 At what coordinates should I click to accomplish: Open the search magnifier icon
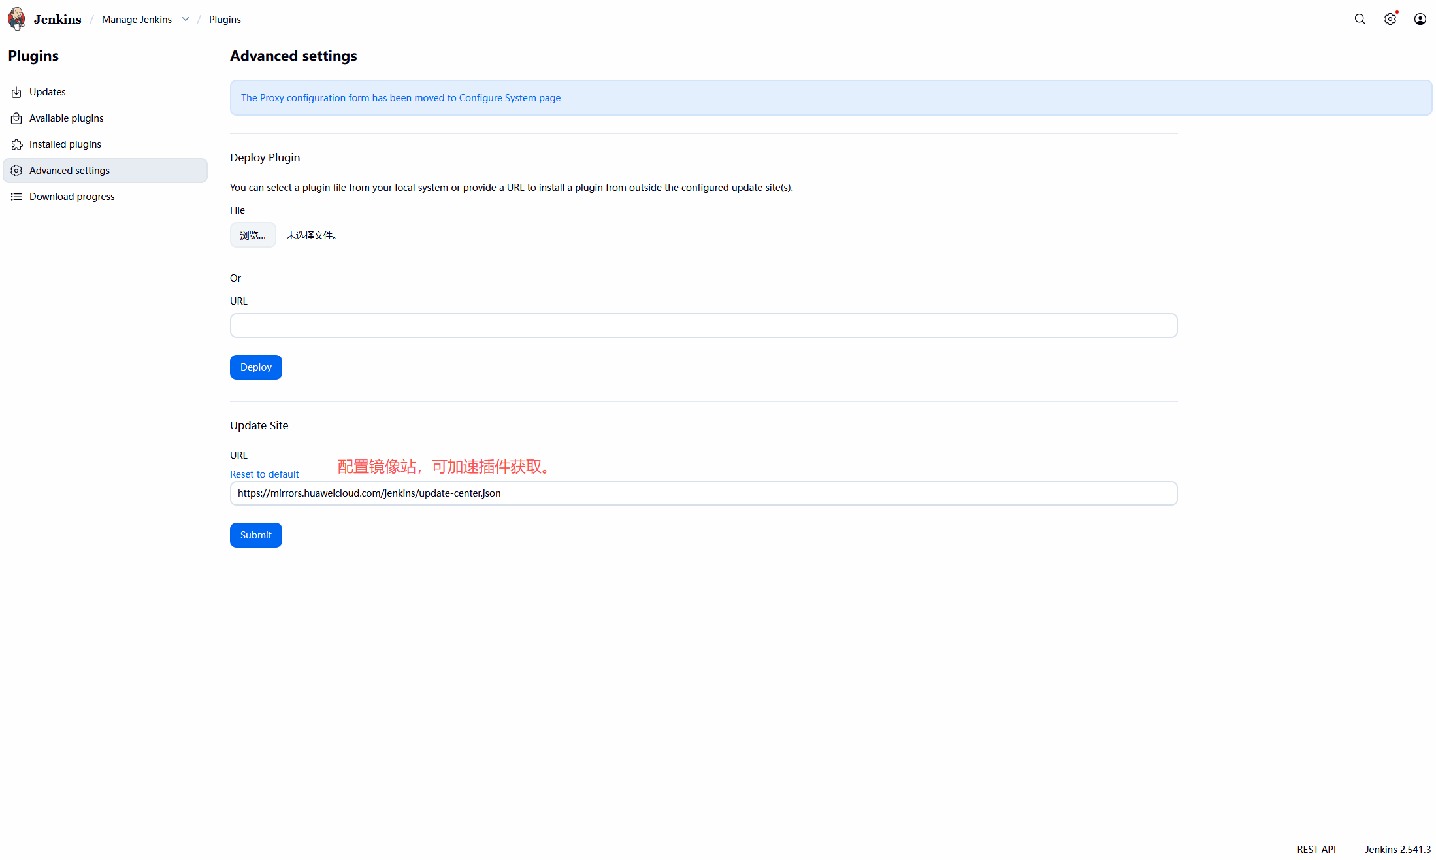pos(1360,19)
